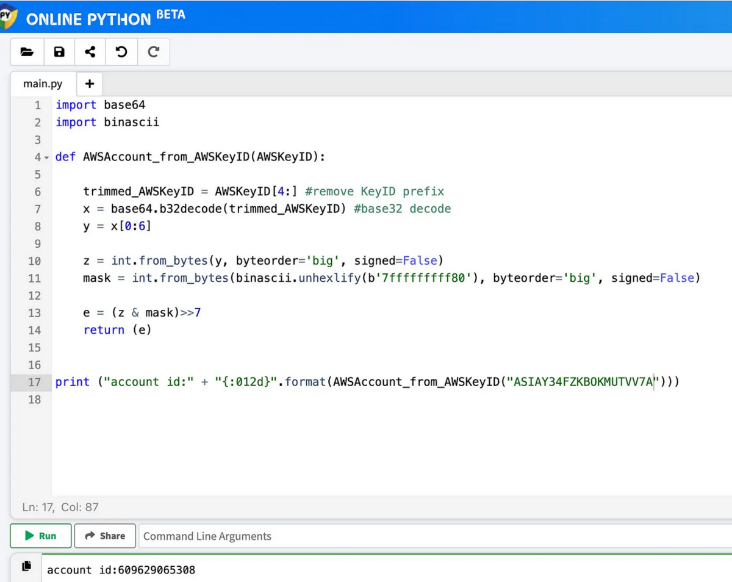732x582 pixels.
Task: Click the 'Ln: 17, Col: 87' status text
Action: pos(60,507)
